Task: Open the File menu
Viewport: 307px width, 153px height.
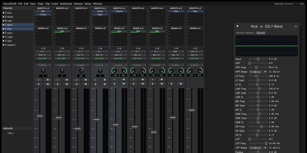Action: pos(20,4)
